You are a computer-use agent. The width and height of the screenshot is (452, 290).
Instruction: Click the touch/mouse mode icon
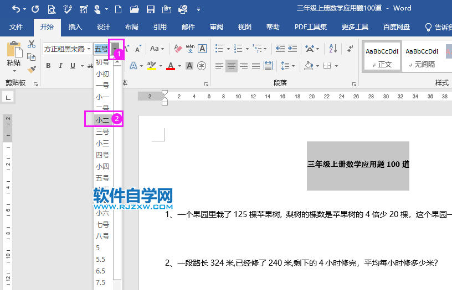tap(97, 9)
